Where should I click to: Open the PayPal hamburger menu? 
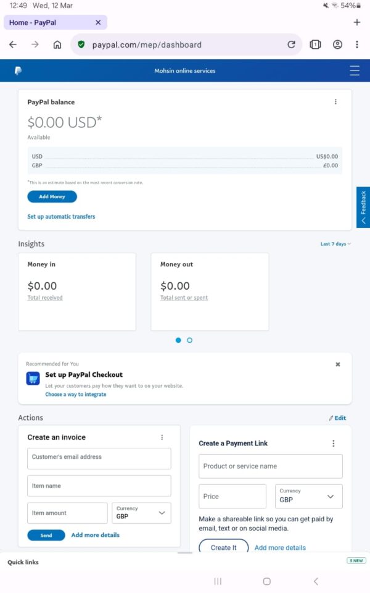point(355,71)
